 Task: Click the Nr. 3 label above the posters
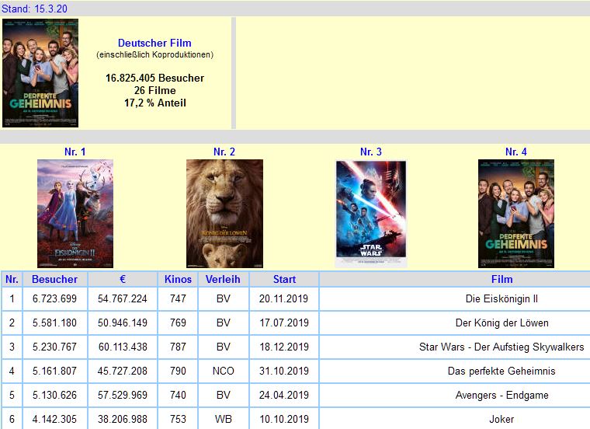[x=371, y=152]
